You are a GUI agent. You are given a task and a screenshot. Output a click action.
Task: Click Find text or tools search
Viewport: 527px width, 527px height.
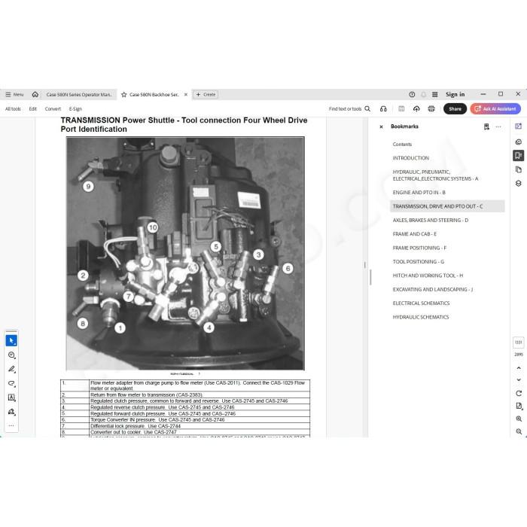pyautogui.click(x=349, y=109)
